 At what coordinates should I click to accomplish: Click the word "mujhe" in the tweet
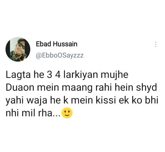click(x=114, y=75)
